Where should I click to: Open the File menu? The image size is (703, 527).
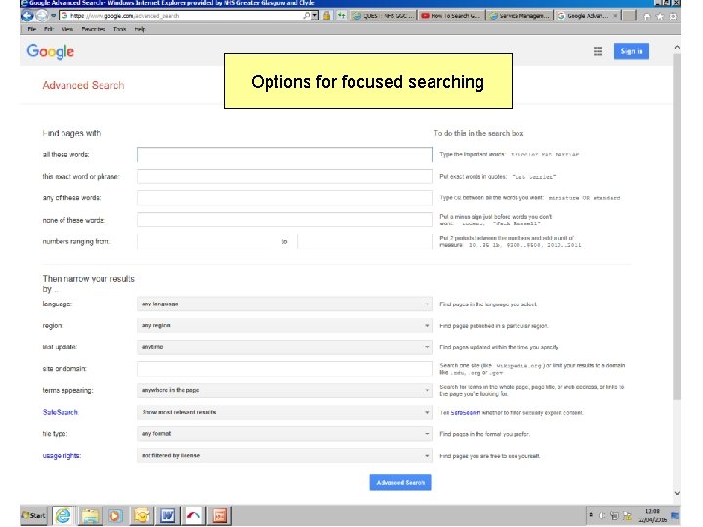point(32,29)
